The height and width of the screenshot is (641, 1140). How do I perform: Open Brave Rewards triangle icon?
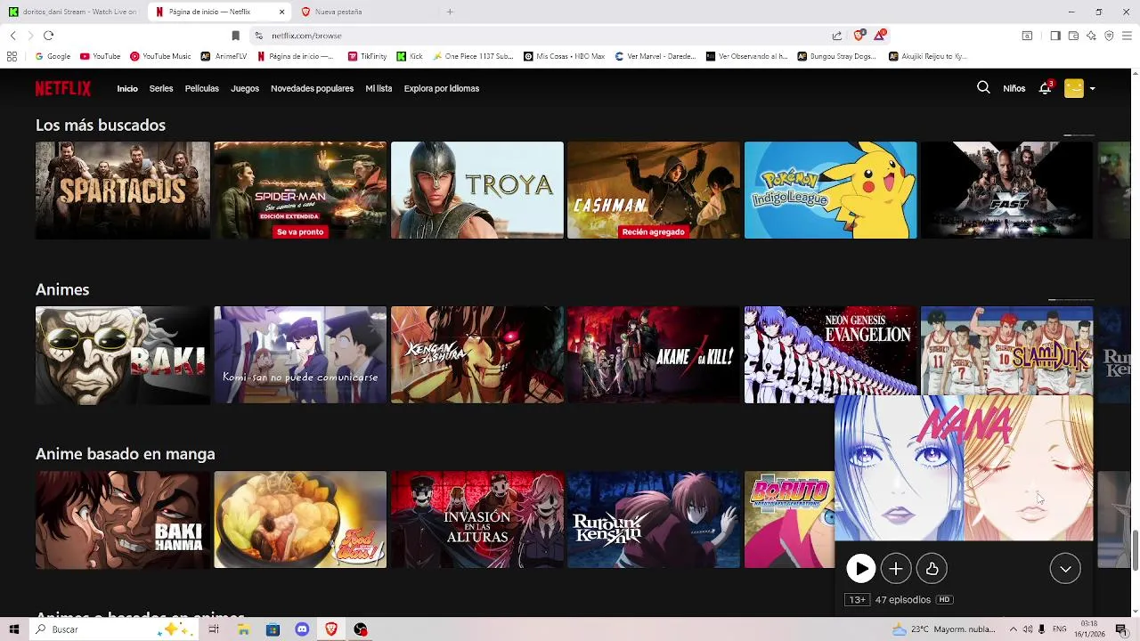pos(880,35)
